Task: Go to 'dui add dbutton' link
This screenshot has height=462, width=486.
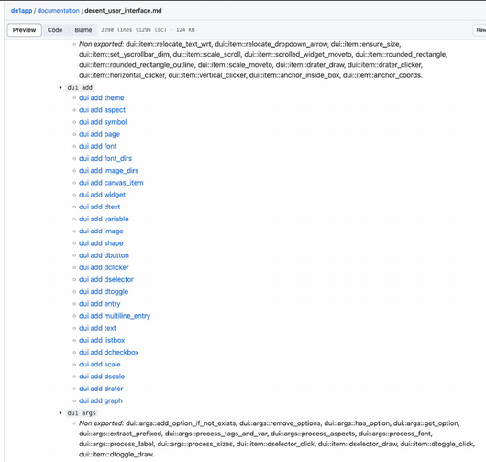Action: point(104,255)
